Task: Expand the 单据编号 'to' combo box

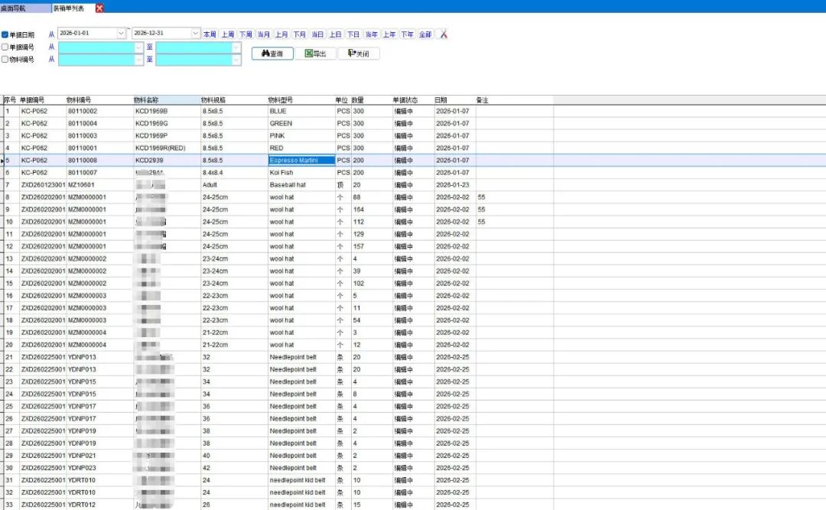Action: [236, 47]
